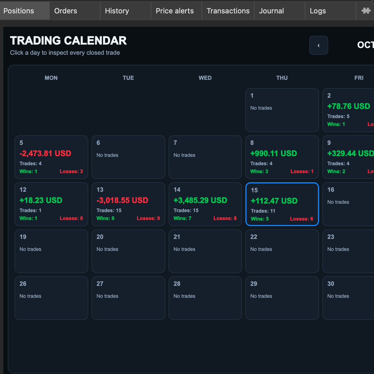The width and height of the screenshot is (374, 374).
Task: Open the puzzle-piece extensions icon
Action: tap(366, 11)
